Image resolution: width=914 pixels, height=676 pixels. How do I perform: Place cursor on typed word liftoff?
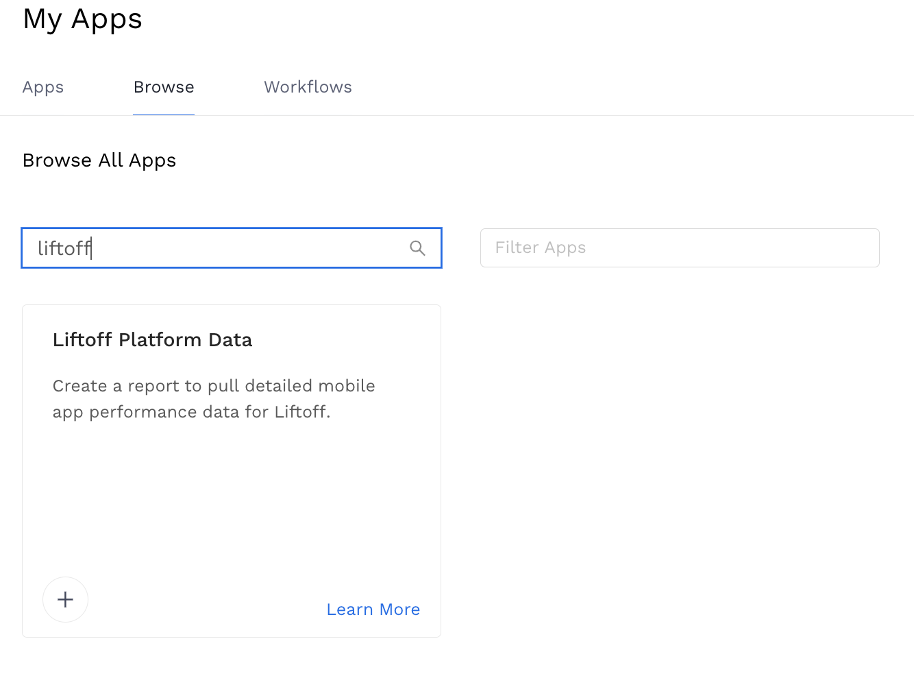(x=64, y=248)
